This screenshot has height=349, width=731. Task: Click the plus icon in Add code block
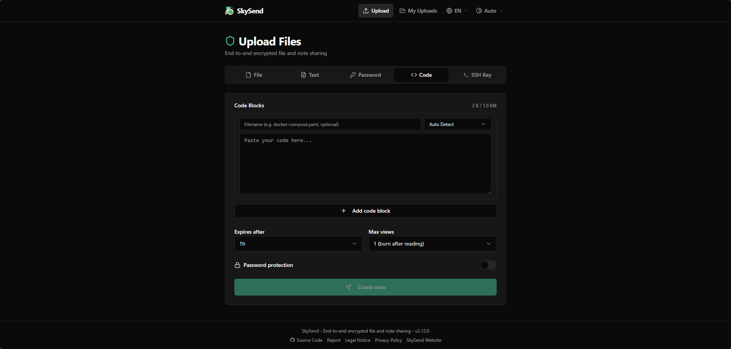[344, 211]
